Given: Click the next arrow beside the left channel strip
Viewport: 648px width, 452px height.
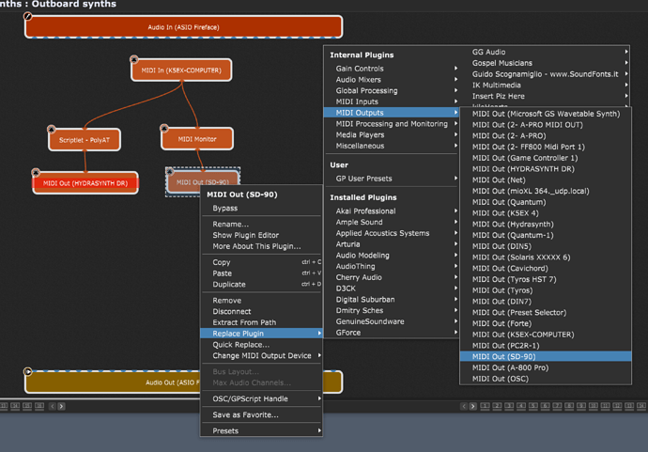Looking at the screenshot, I should click(61, 407).
